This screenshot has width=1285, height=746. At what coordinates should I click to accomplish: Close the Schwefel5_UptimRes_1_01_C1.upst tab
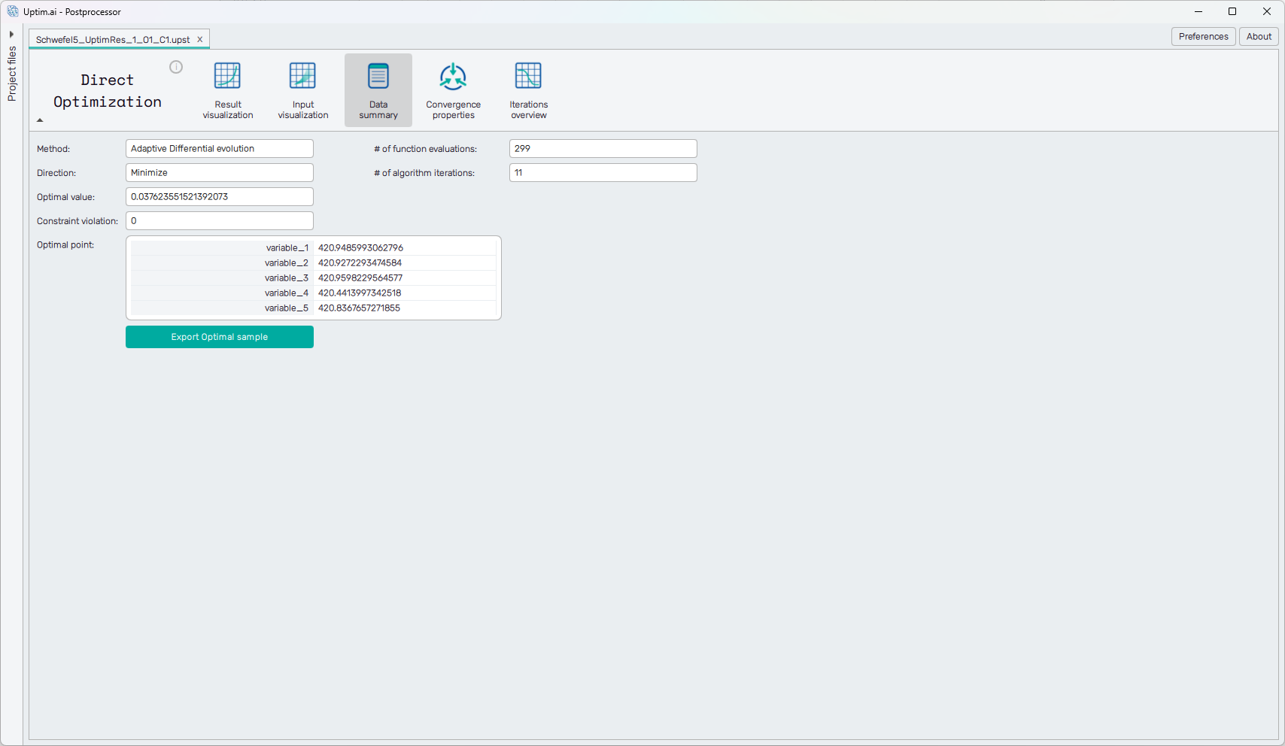[x=200, y=39]
